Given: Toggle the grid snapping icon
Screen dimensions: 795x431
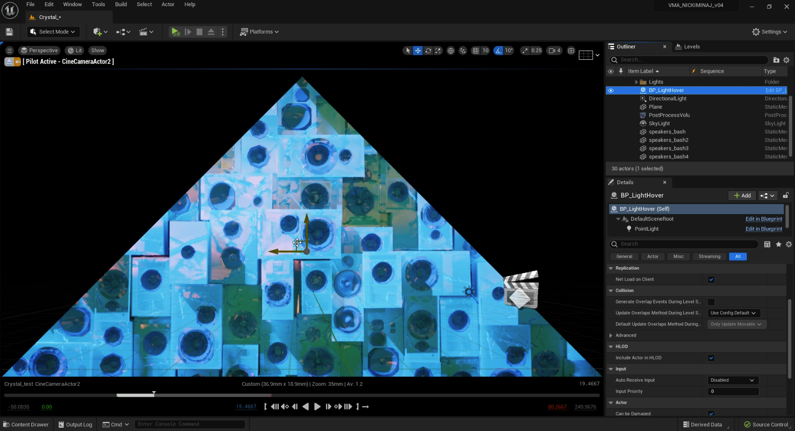Looking at the screenshot, I should click(475, 51).
